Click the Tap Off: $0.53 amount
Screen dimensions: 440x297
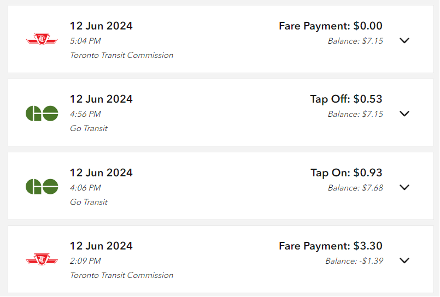click(346, 99)
